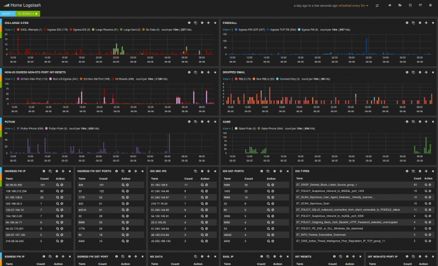The height and width of the screenshot is (266, 438).
Task: Go to the home dashboard via house icon
Action: [390, 5]
